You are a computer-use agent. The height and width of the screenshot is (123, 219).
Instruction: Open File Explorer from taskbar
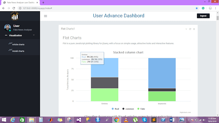tap(32, 120)
